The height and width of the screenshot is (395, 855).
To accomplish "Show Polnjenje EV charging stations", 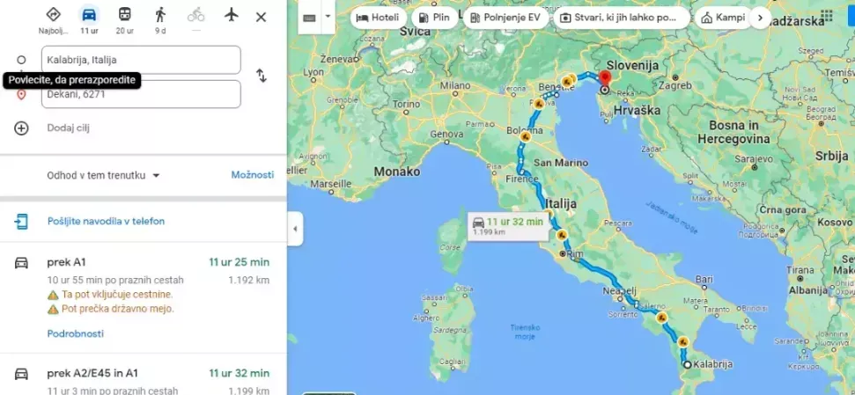I will (x=505, y=18).
